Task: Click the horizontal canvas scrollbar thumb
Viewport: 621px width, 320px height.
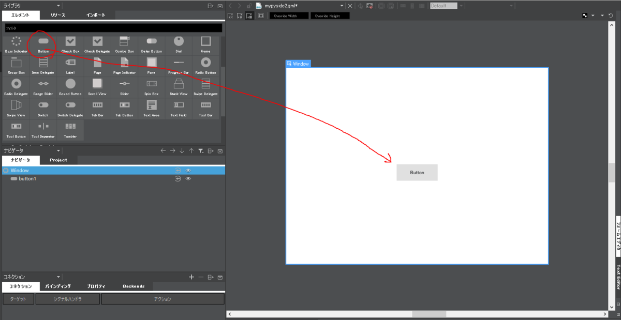Action: click(x=429, y=314)
